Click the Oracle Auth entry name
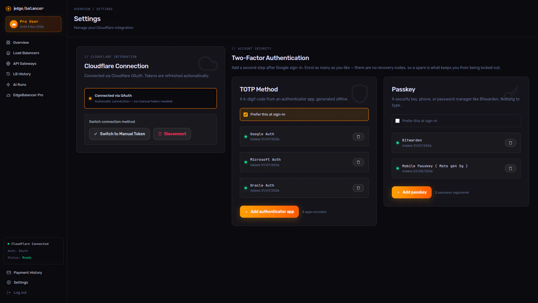Image resolution: width=538 pixels, height=303 pixels. [262, 185]
